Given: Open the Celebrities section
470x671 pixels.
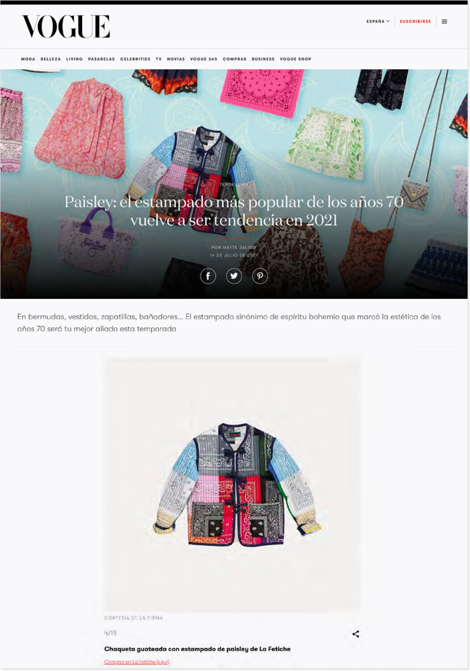Looking at the screenshot, I should [135, 59].
